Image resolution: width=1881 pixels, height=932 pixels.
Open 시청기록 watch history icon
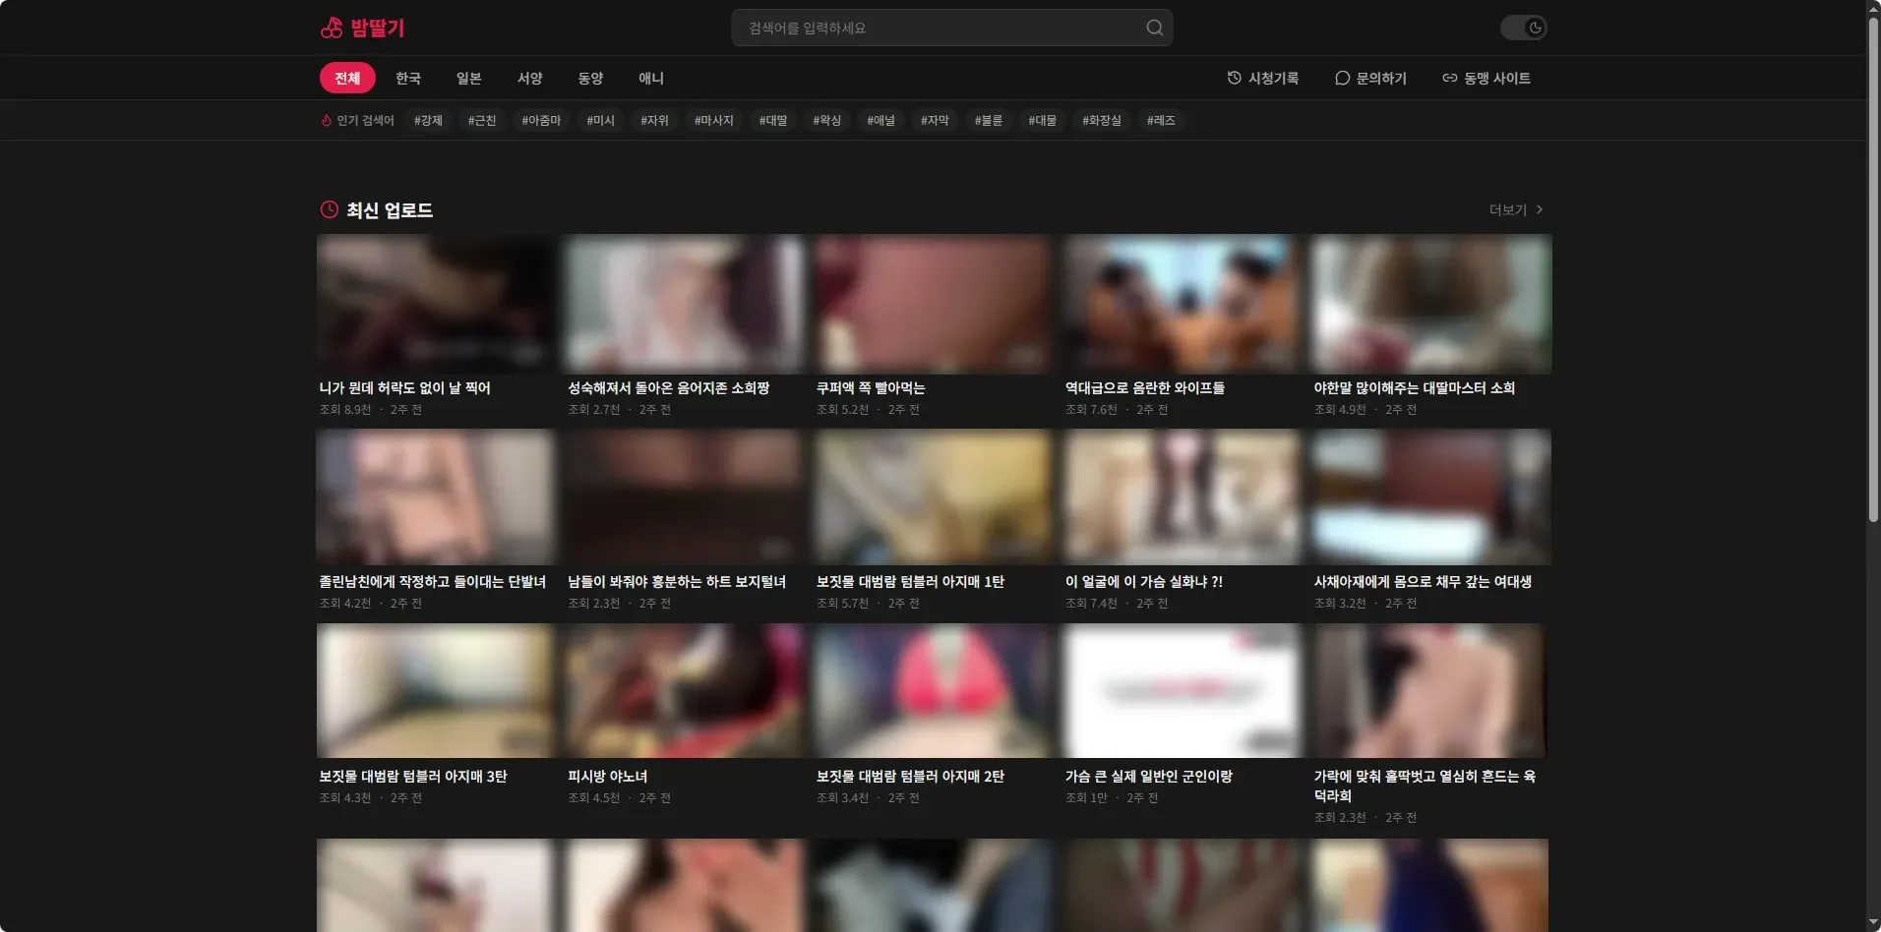click(x=1234, y=78)
